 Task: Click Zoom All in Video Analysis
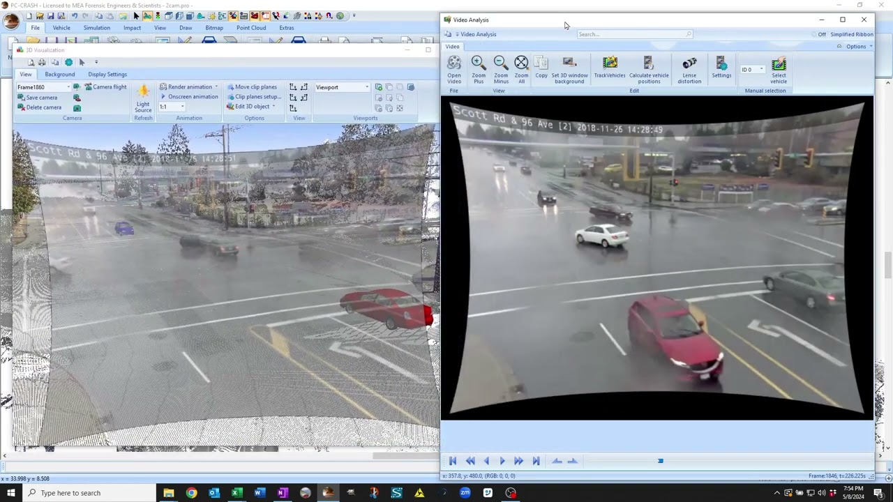tap(521, 70)
